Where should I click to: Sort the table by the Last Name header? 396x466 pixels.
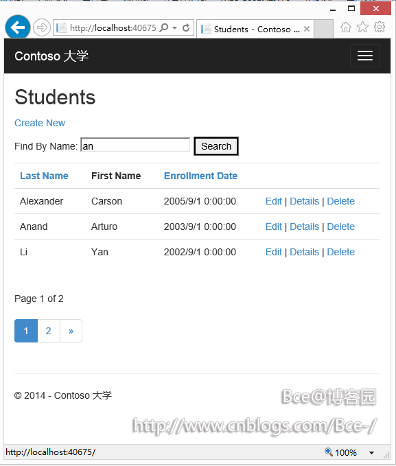[44, 176]
